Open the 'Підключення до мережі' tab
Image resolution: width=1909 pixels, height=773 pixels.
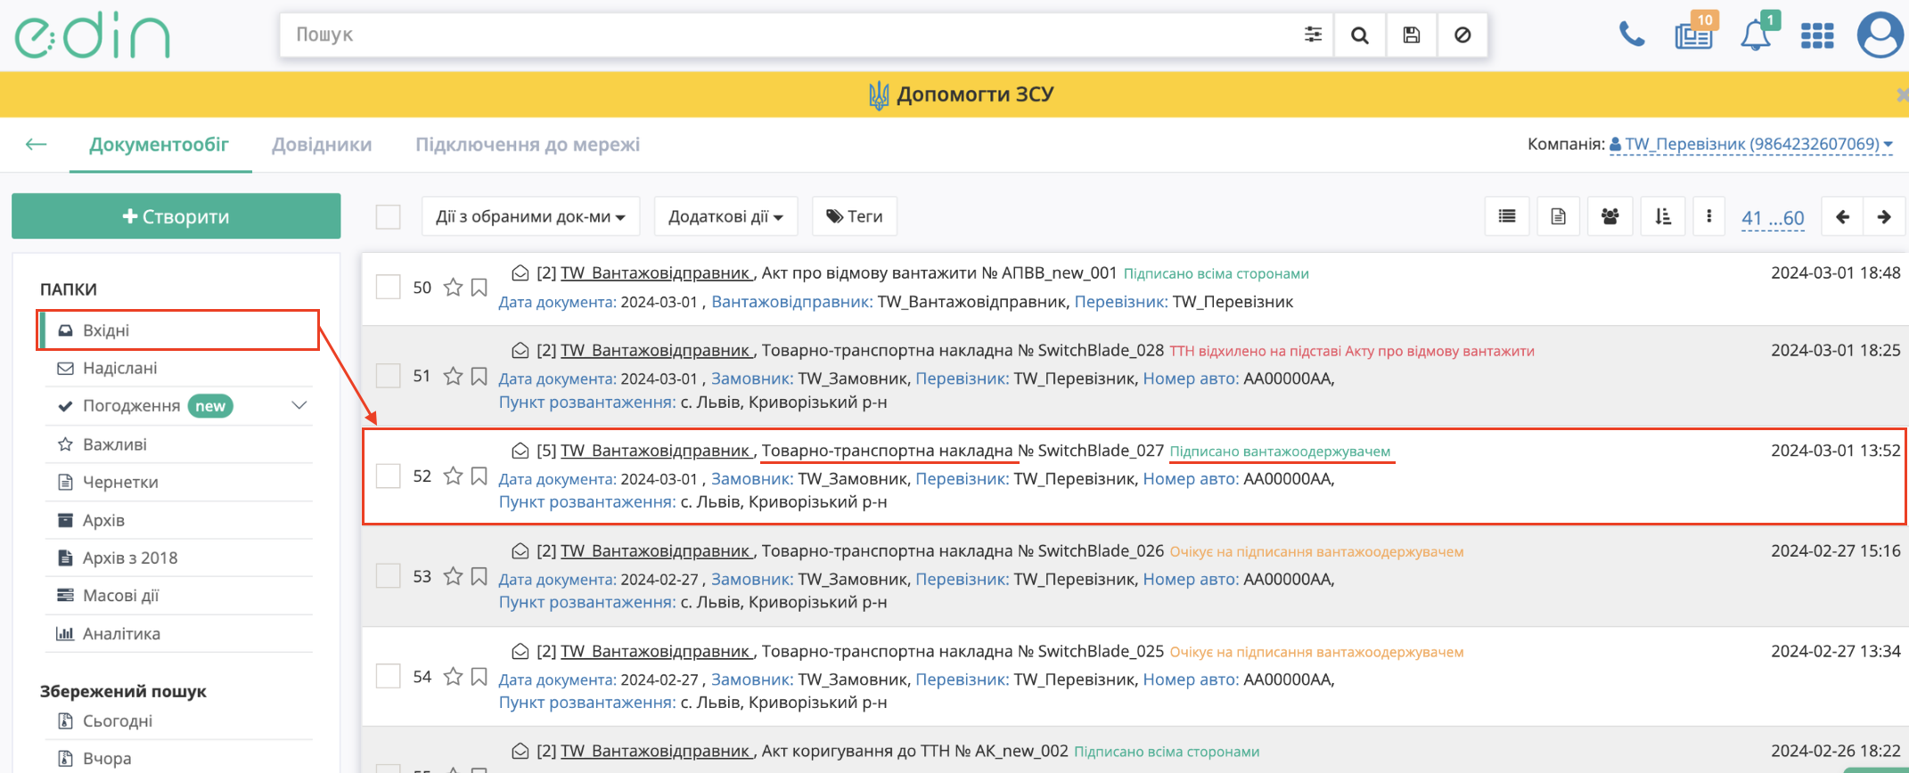[x=528, y=144]
